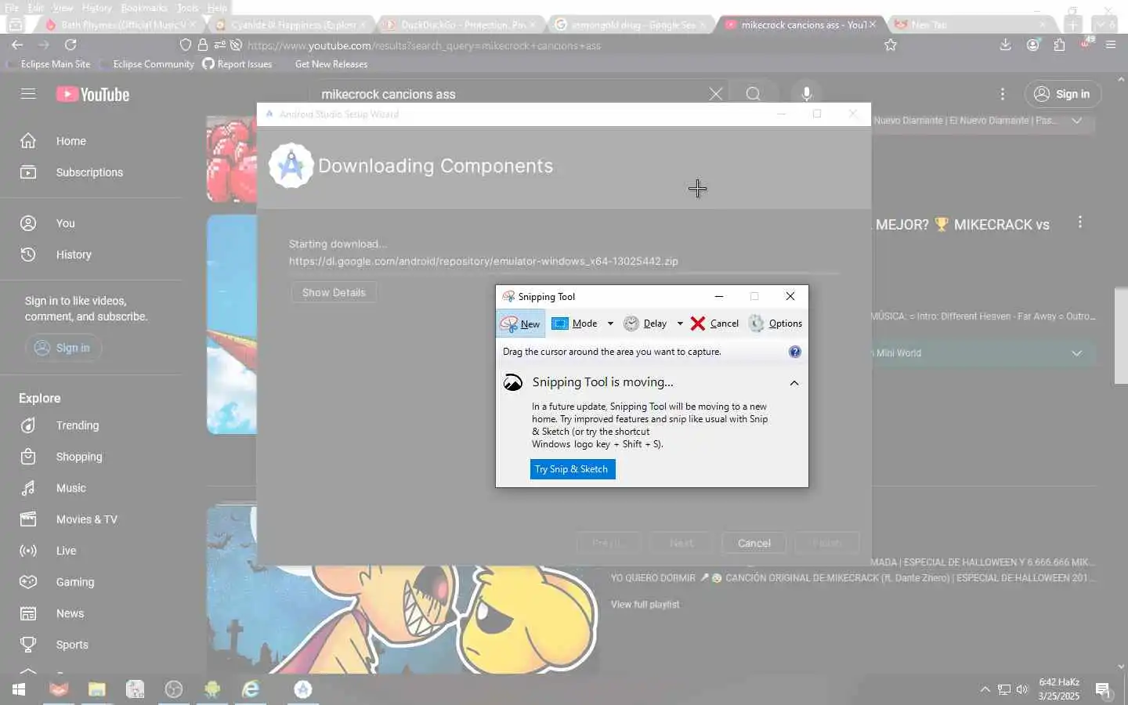This screenshot has width=1128, height=705.
Task: Expand the Nuevo Diamante playlist chevron
Action: point(1077,121)
